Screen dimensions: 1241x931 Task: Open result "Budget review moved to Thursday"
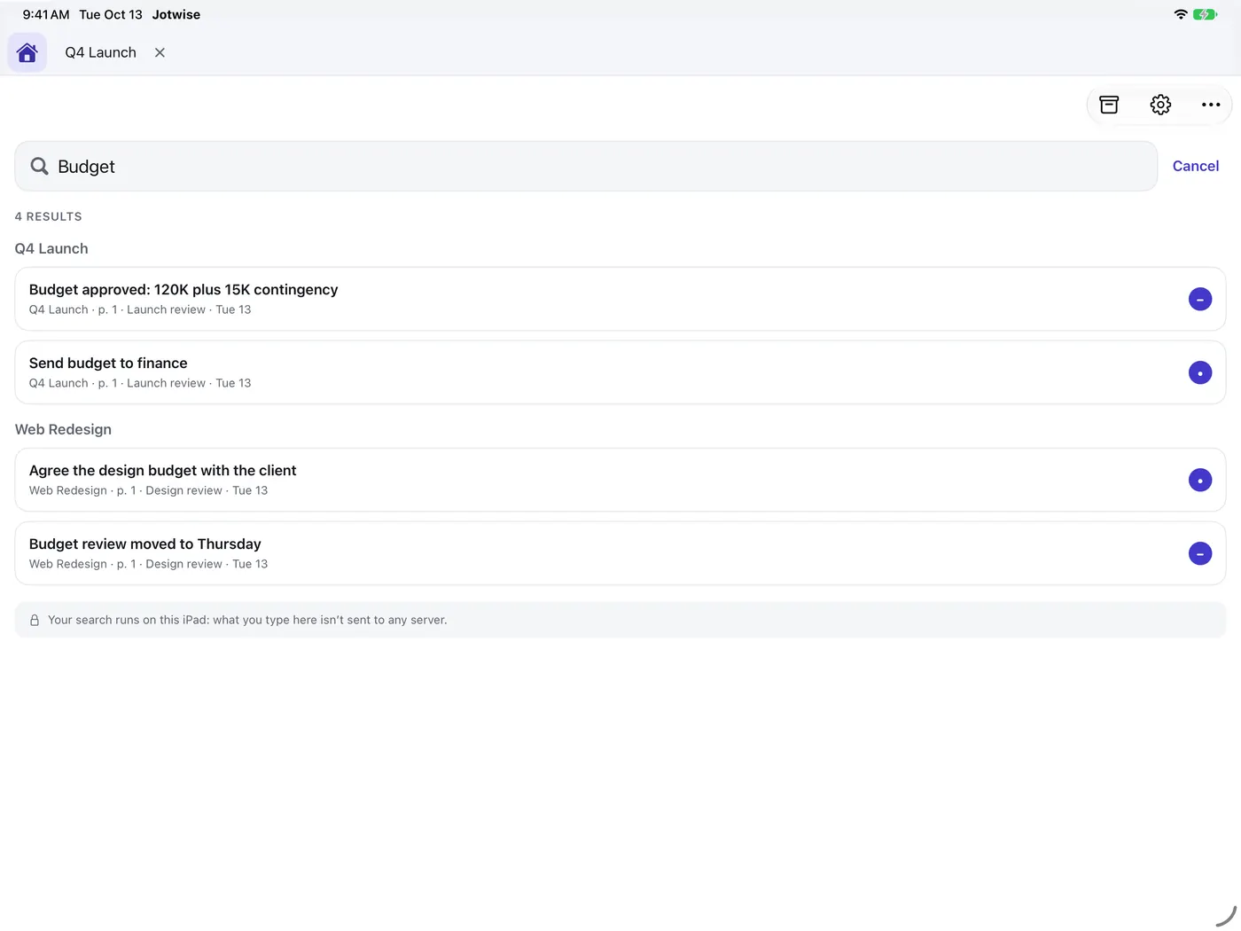point(620,554)
